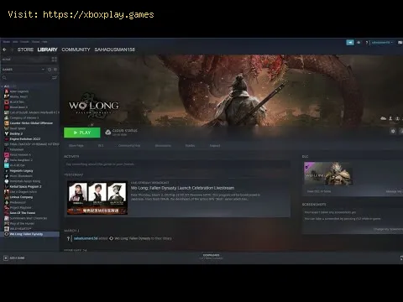
Task: Click the first person icon on the banner
Action: pyautogui.click(x=390, y=118)
